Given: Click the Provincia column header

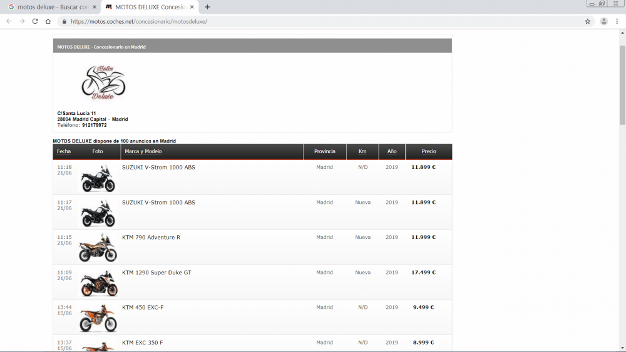Looking at the screenshot, I should click(324, 151).
